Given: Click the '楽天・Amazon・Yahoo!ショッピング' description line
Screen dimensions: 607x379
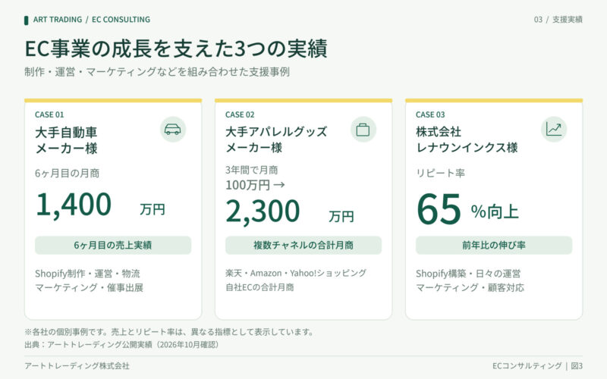Looking at the screenshot, I should pyautogui.click(x=296, y=273).
